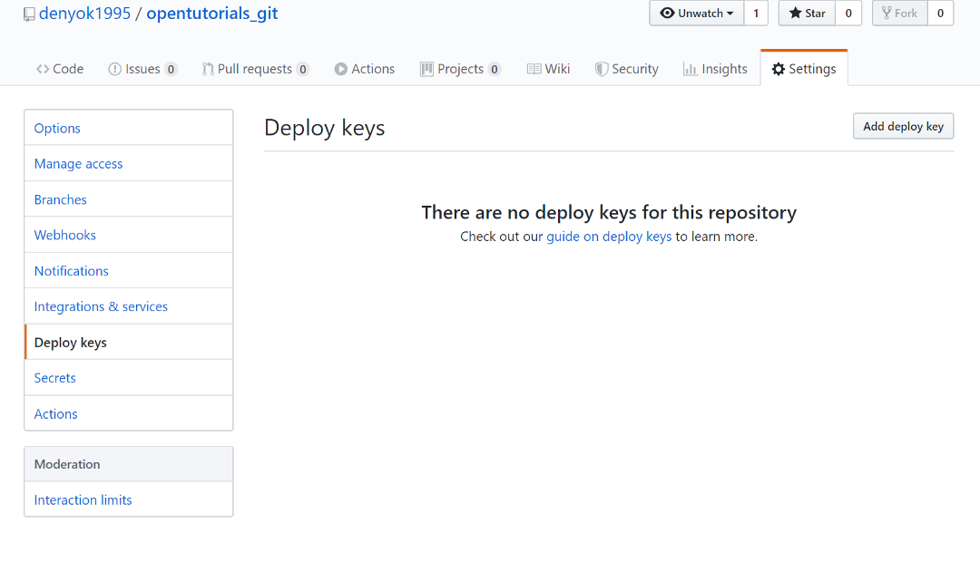Click the Code tab angle-brackets icon
The image size is (980, 562).
tap(43, 69)
